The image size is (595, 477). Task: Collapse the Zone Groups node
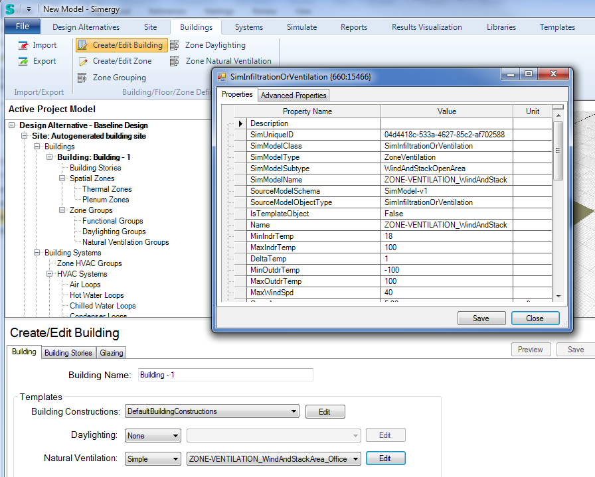click(x=62, y=210)
